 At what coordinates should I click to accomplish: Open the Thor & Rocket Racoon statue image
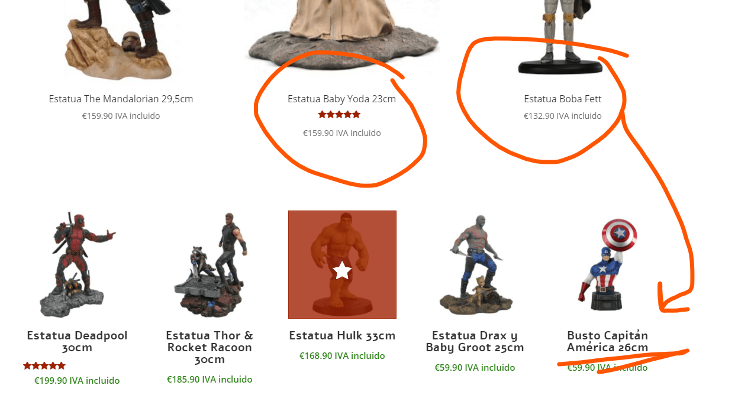click(x=210, y=264)
